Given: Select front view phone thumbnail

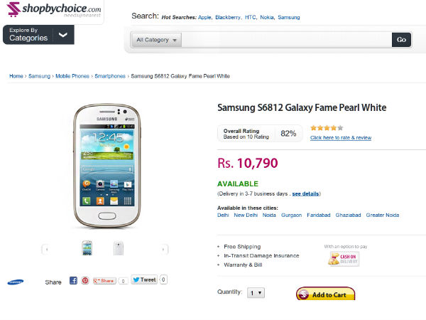Looking at the screenshot, I should (87, 248).
